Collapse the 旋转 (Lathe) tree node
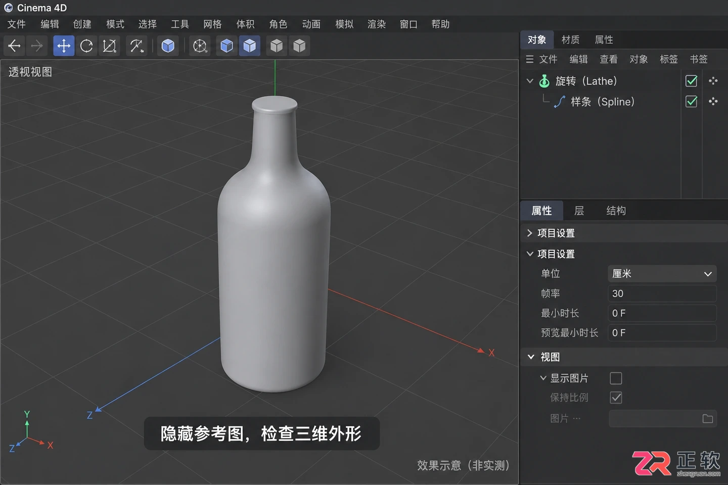This screenshot has height=485, width=728. (530, 81)
